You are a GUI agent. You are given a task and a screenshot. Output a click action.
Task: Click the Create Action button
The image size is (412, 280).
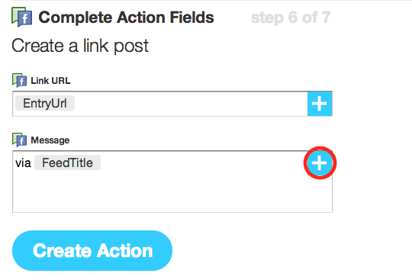(92, 250)
